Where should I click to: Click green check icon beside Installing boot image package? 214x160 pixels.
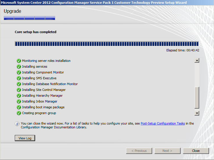pos(19,107)
